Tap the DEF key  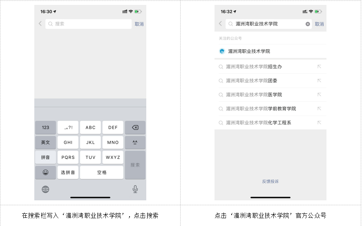tap(113, 127)
